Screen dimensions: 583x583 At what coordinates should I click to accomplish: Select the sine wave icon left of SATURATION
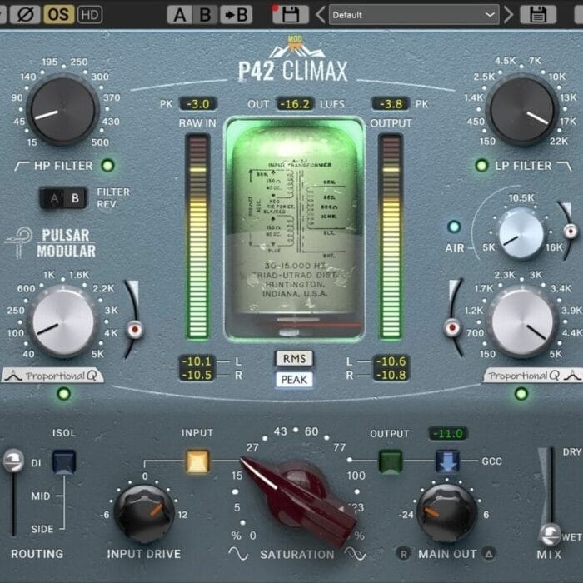click(x=238, y=553)
